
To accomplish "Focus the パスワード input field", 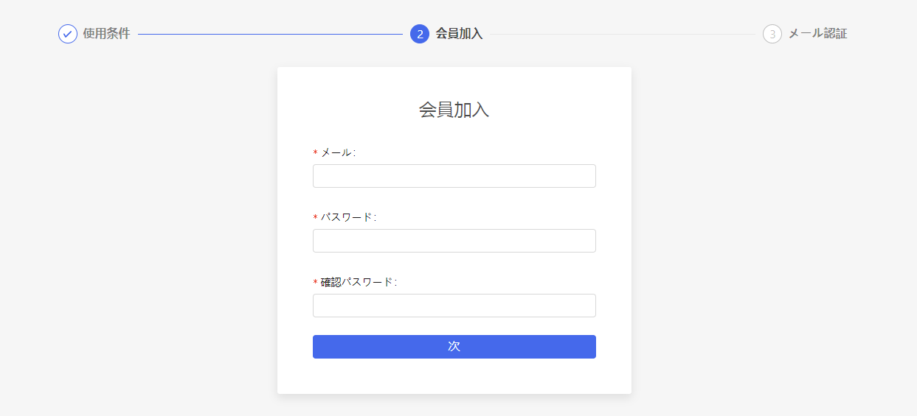I will 454,241.
